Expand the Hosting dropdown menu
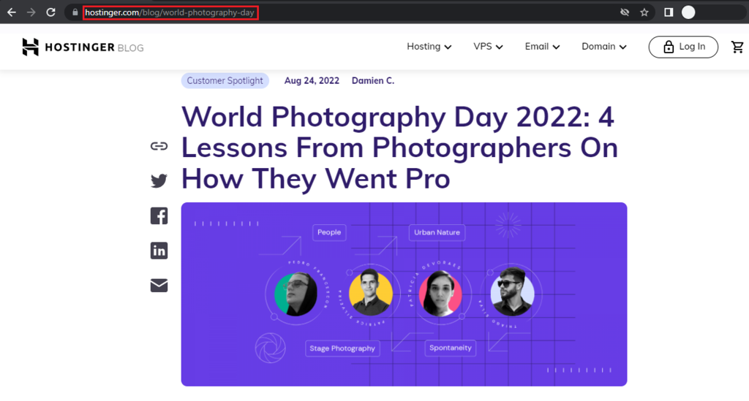Screen dimensions: 749x401 [x=429, y=47]
